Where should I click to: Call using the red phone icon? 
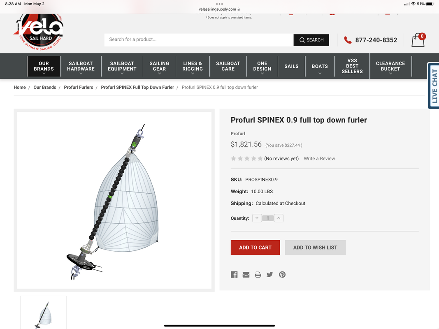pyautogui.click(x=348, y=40)
